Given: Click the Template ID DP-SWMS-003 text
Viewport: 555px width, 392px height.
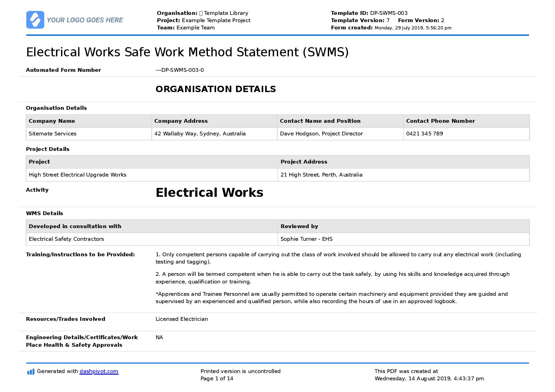Looking at the screenshot, I should pyautogui.click(x=369, y=13).
